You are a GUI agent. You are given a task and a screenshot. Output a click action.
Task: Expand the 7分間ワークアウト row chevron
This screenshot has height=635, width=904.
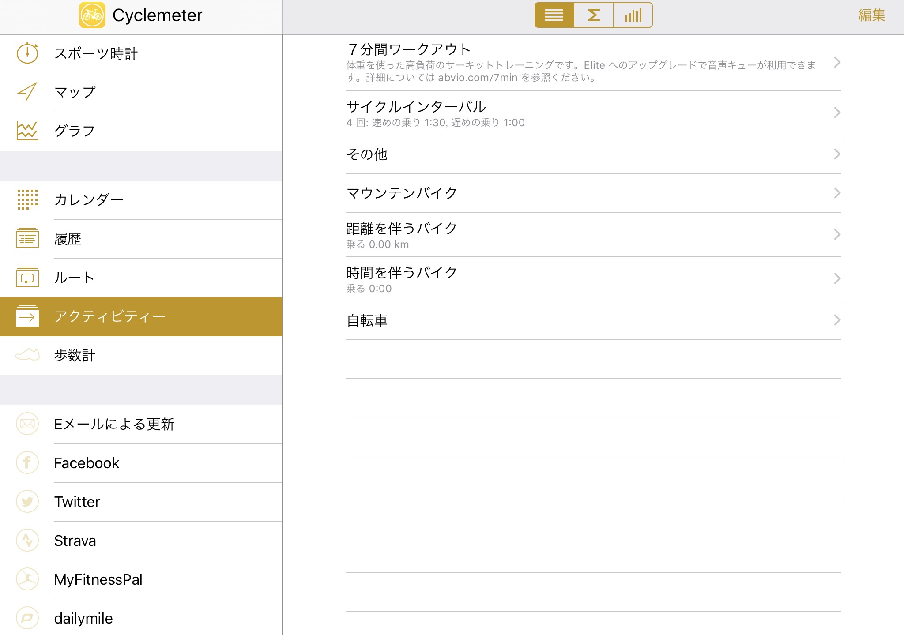coord(836,63)
